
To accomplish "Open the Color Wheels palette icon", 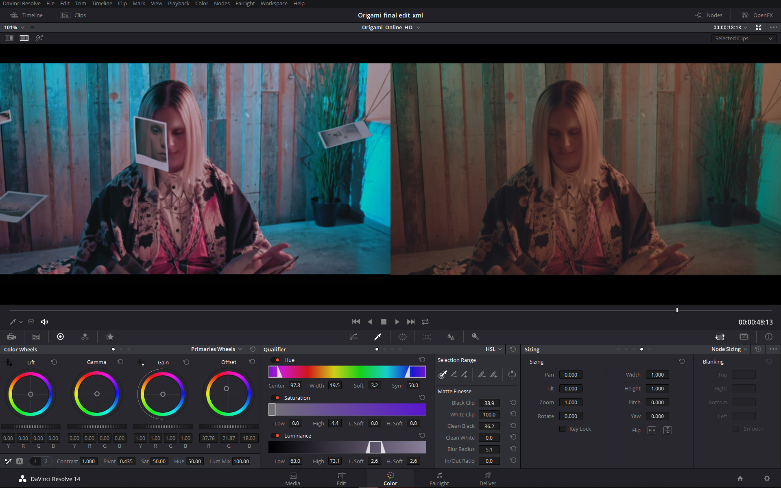I will click(60, 337).
